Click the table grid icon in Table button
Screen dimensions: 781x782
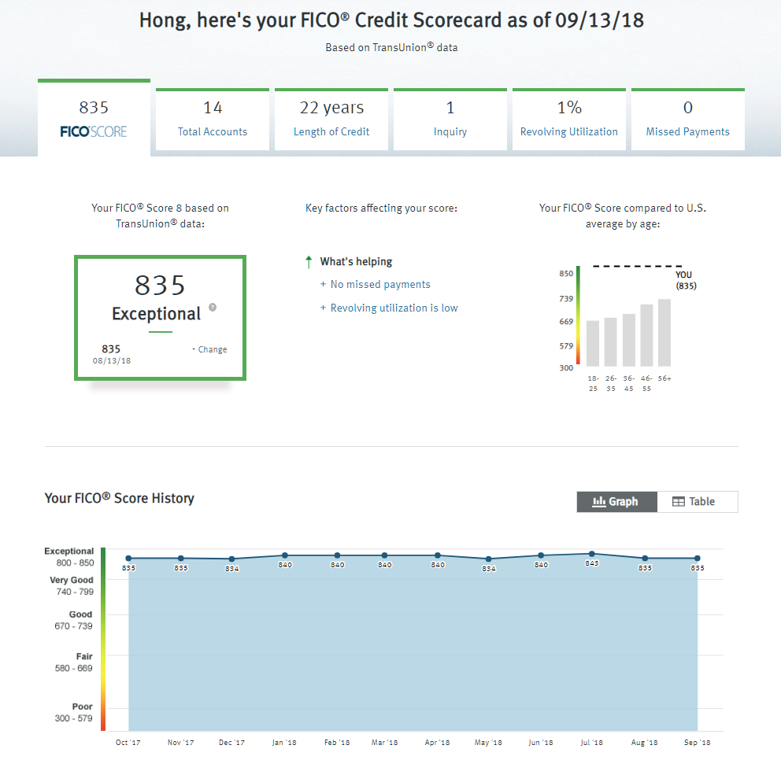[678, 502]
